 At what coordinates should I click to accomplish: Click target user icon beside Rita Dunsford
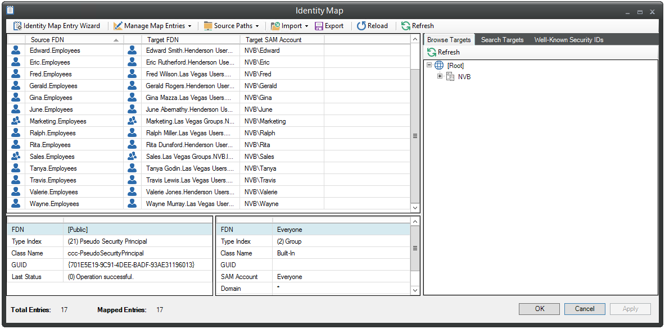(132, 145)
